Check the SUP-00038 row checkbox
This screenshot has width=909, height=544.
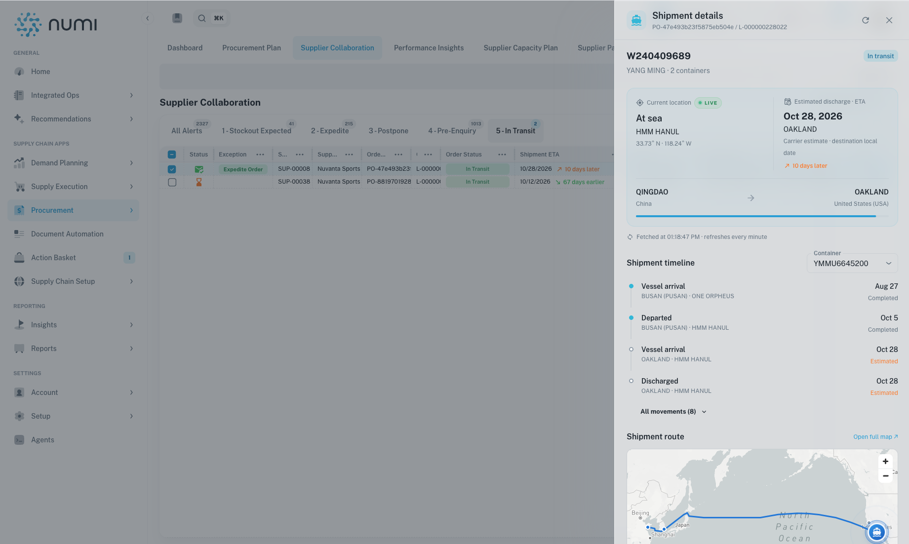coord(172,182)
